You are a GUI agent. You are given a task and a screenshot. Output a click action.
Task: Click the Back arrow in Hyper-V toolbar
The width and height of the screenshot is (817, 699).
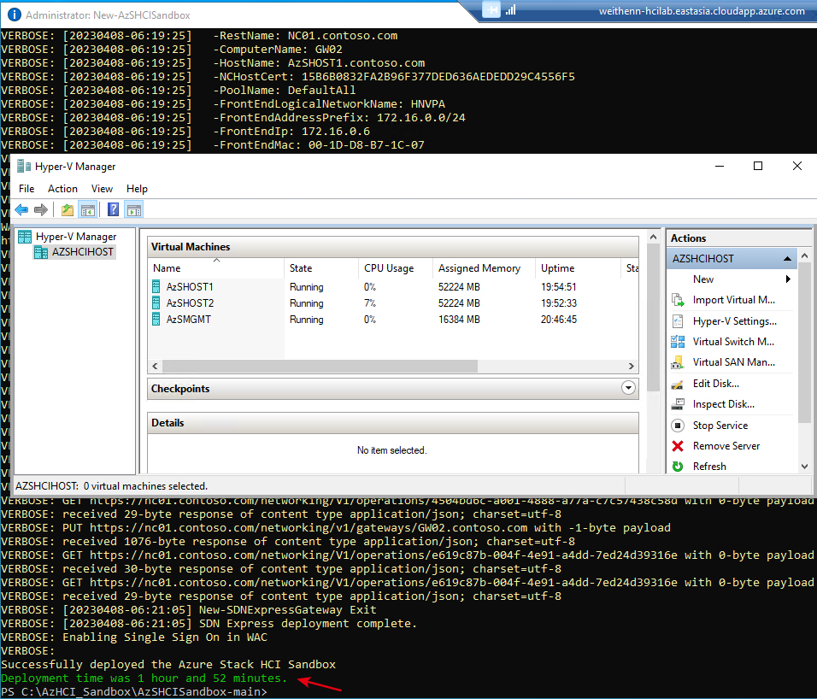pos(21,210)
